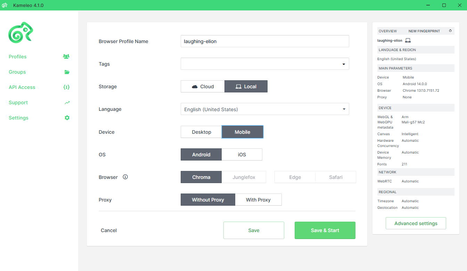
Task: Click the Canvas Intelligent value
Action: (410, 134)
